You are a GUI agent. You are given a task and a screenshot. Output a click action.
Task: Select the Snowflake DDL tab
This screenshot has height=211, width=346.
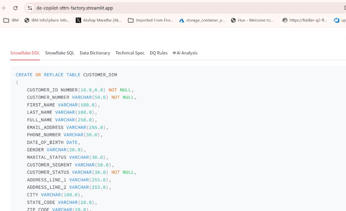pos(25,53)
